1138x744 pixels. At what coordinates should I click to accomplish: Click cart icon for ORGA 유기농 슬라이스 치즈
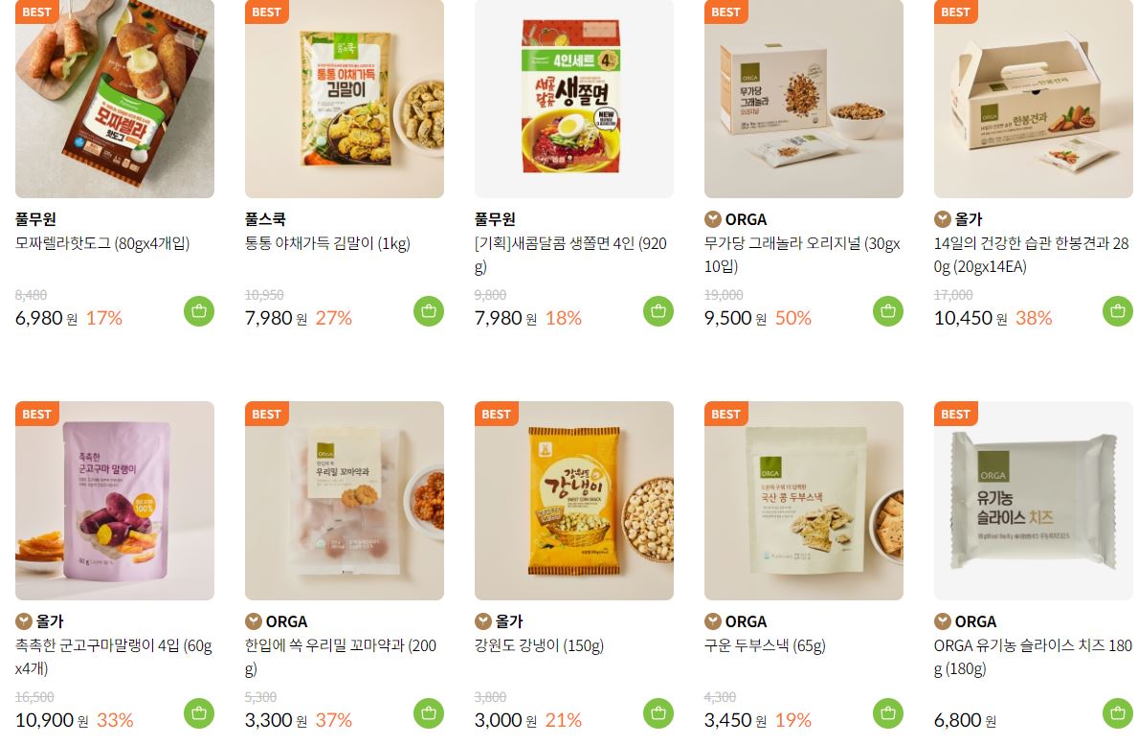click(x=1118, y=713)
